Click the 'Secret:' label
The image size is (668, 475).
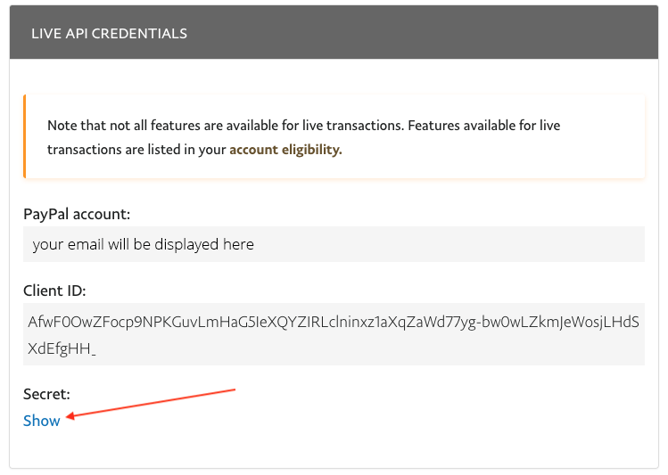pos(46,393)
